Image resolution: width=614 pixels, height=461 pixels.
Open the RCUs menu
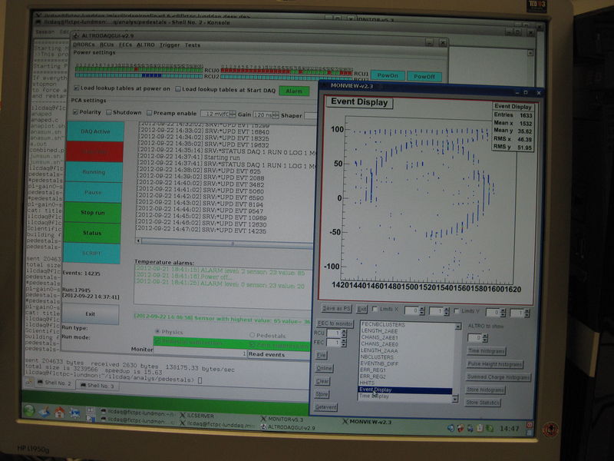[107, 45]
